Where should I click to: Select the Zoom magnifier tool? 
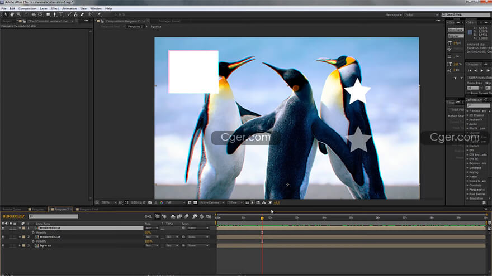point(18,14)
